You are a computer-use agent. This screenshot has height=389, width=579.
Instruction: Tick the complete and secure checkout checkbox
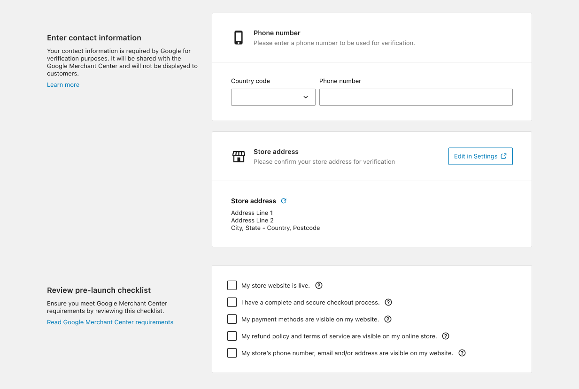click(232, 302)
